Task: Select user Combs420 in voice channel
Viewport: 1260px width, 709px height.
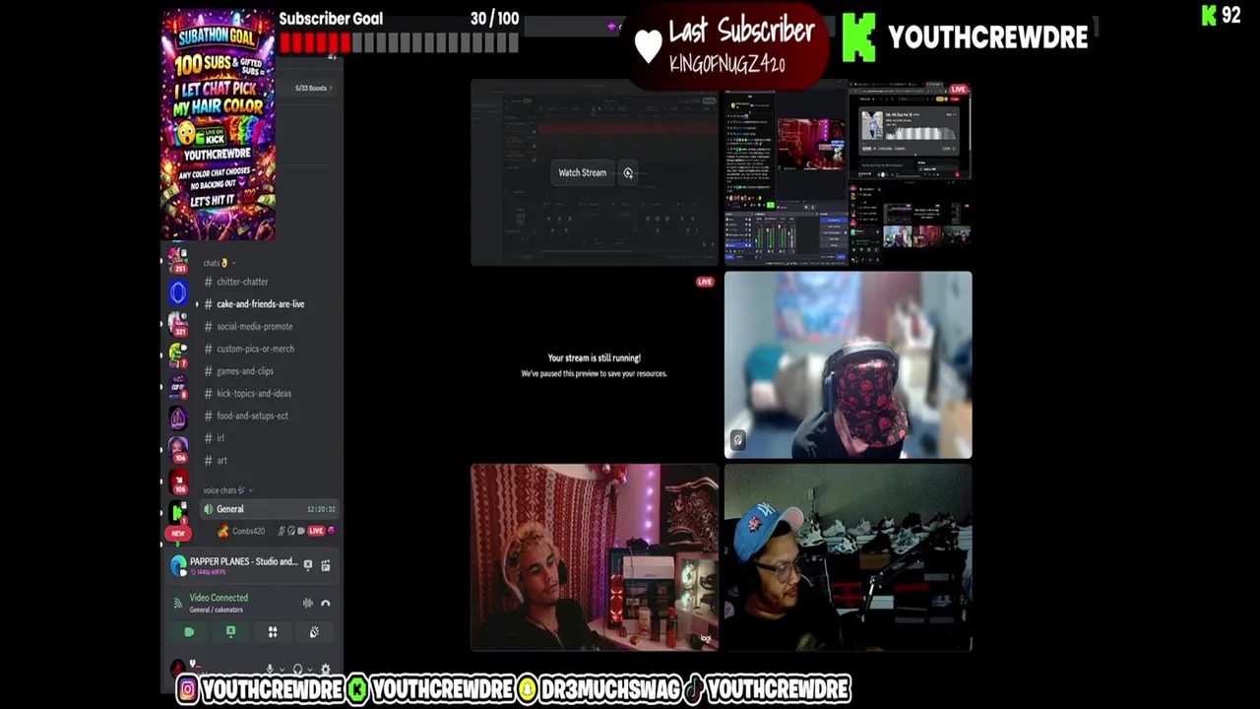Action: pos(248,531)
